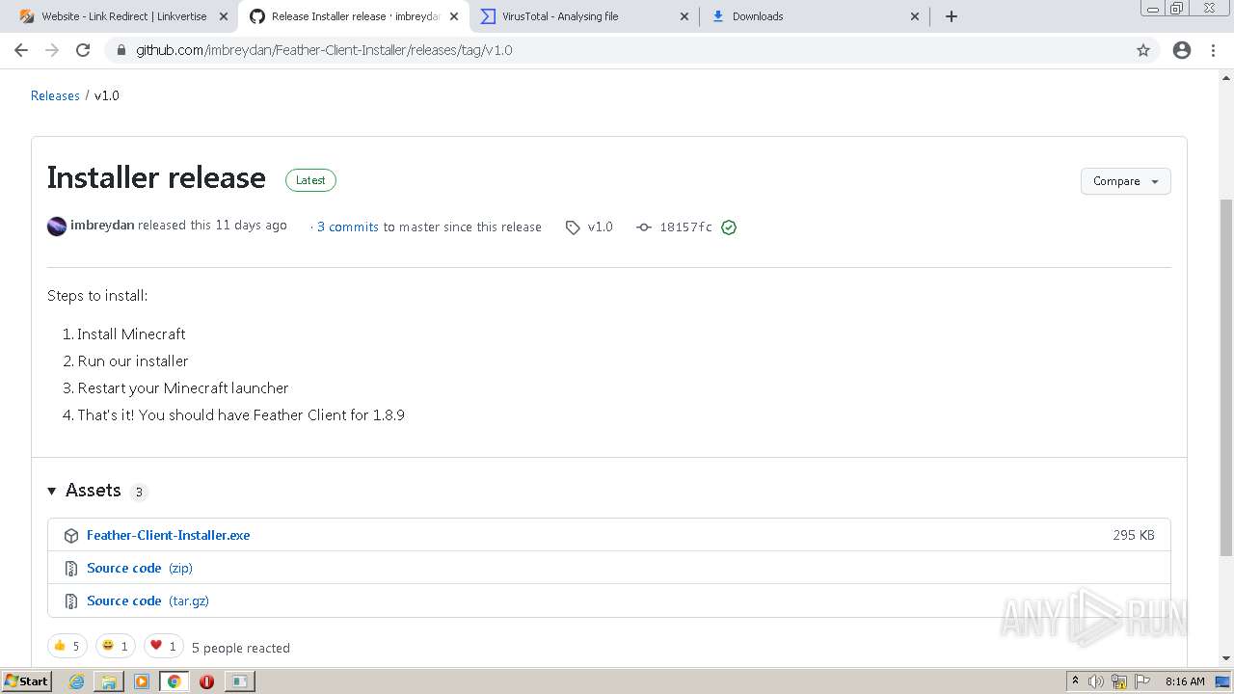Toggle the thumbs up reaction

point(67,646)
